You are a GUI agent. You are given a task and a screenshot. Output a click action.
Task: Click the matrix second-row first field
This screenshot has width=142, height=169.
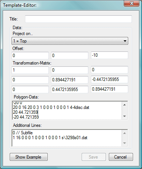30,80
